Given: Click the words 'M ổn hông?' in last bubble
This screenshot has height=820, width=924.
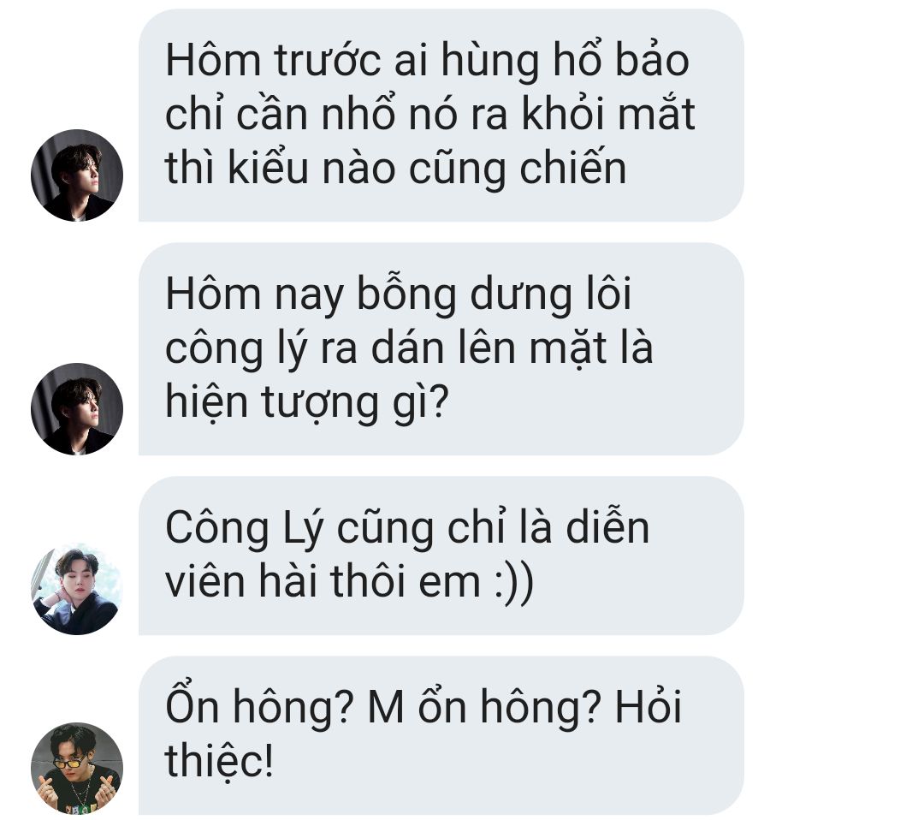Looking at the screenshot, I should click(x=483, y=707).
